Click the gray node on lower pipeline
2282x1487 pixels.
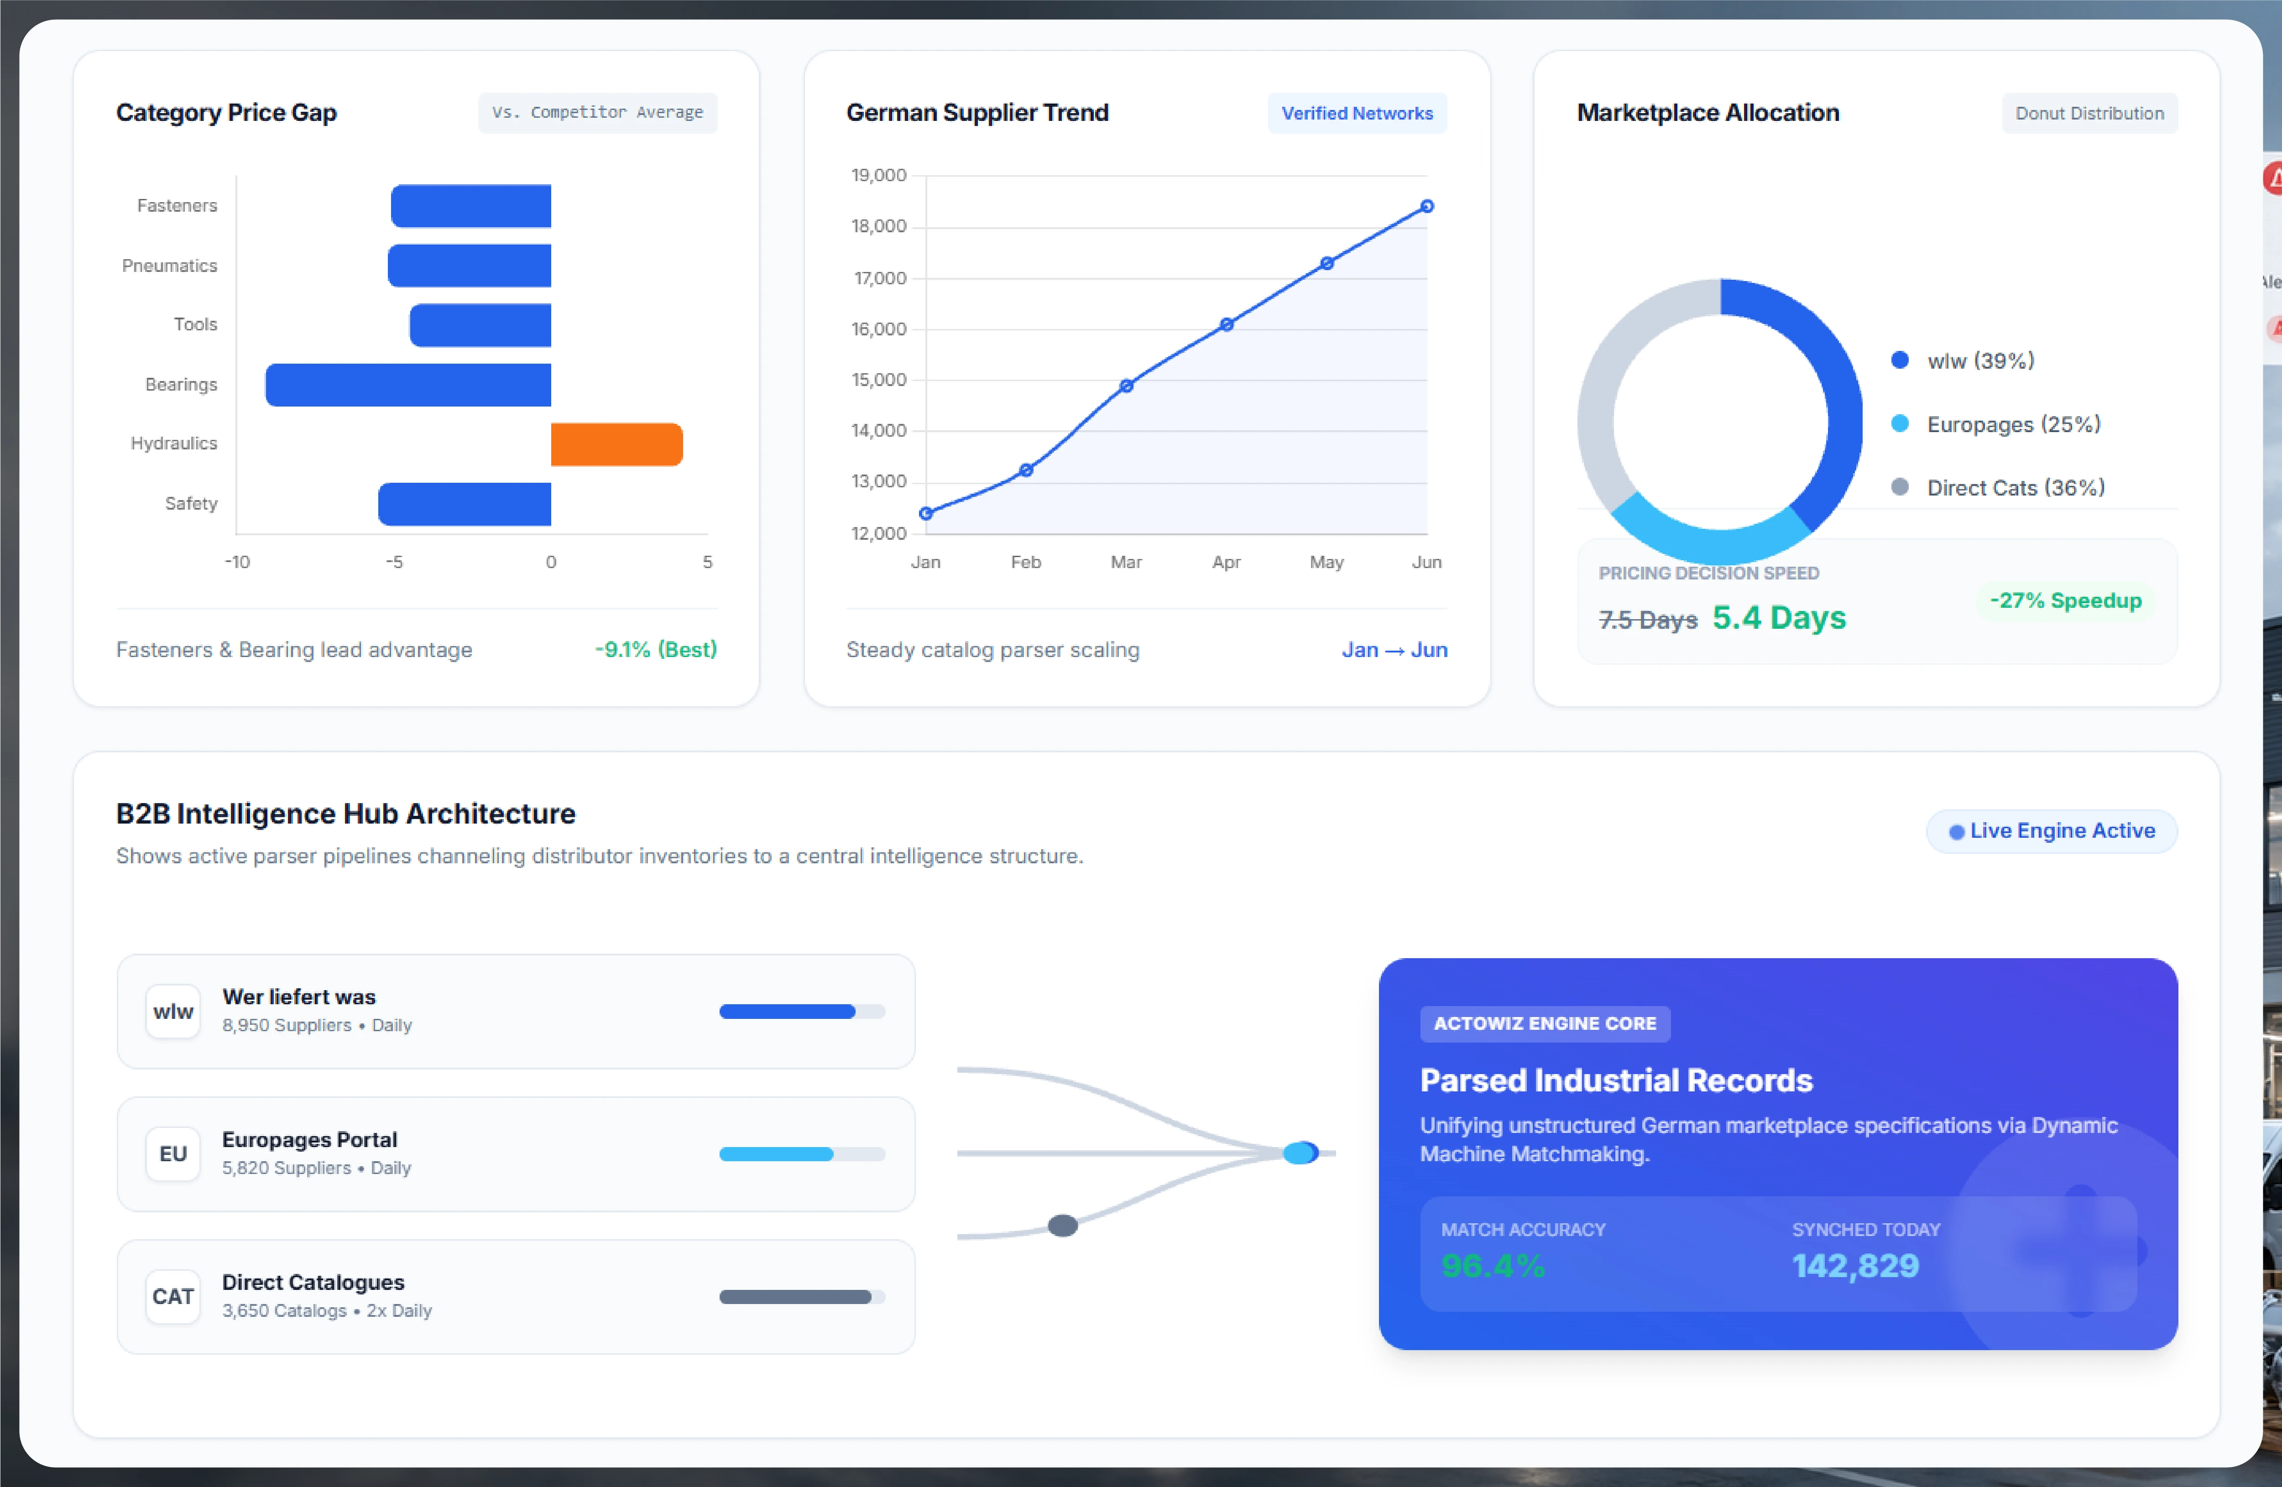point(1062,1225)
